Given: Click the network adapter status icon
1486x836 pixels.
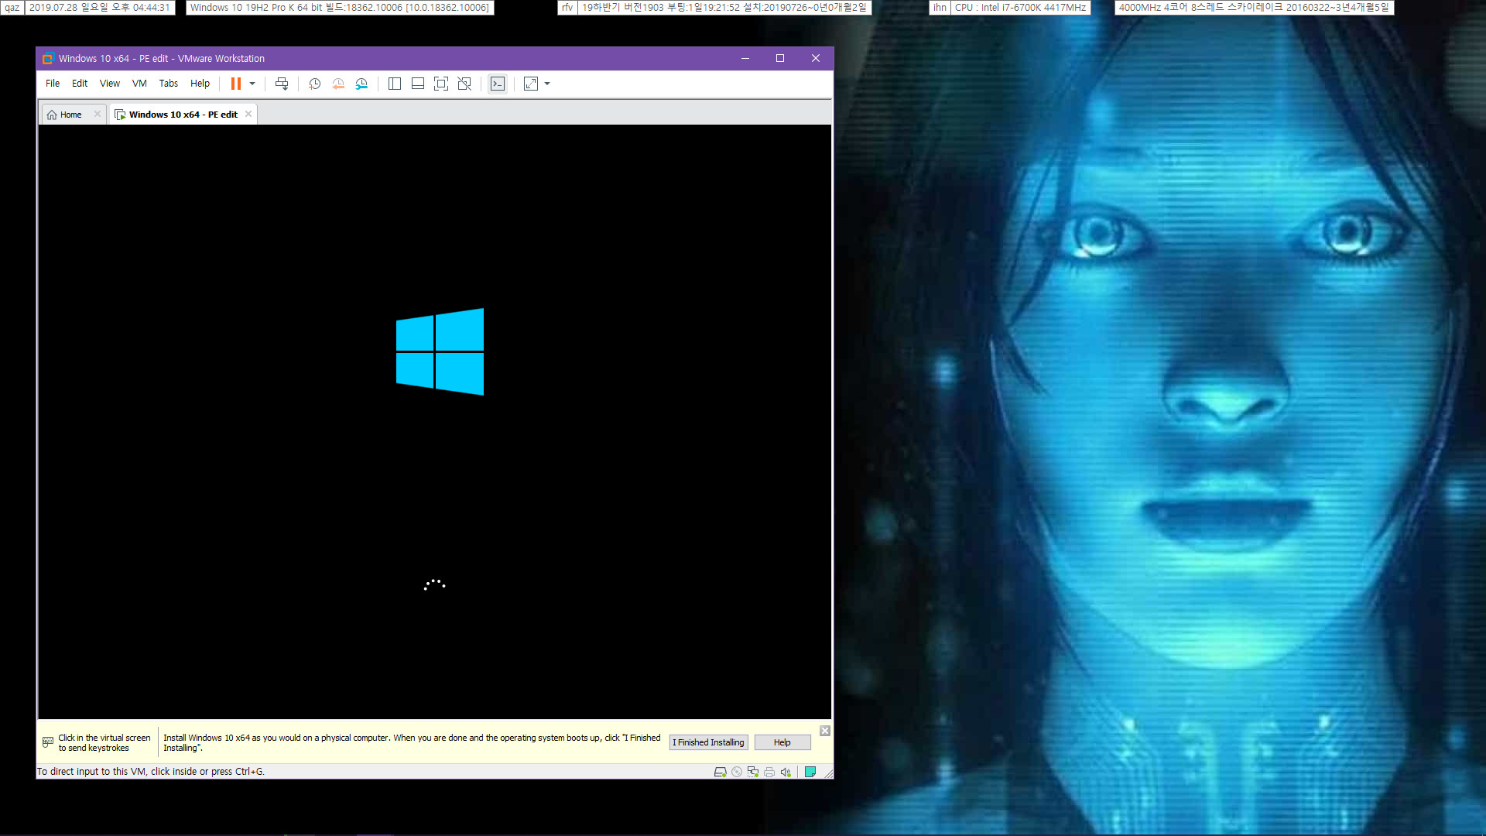Looking at the screenshot, I should [753, 772].
